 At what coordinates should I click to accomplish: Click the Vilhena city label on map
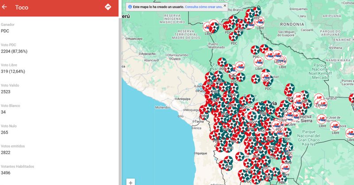(337, 48)
